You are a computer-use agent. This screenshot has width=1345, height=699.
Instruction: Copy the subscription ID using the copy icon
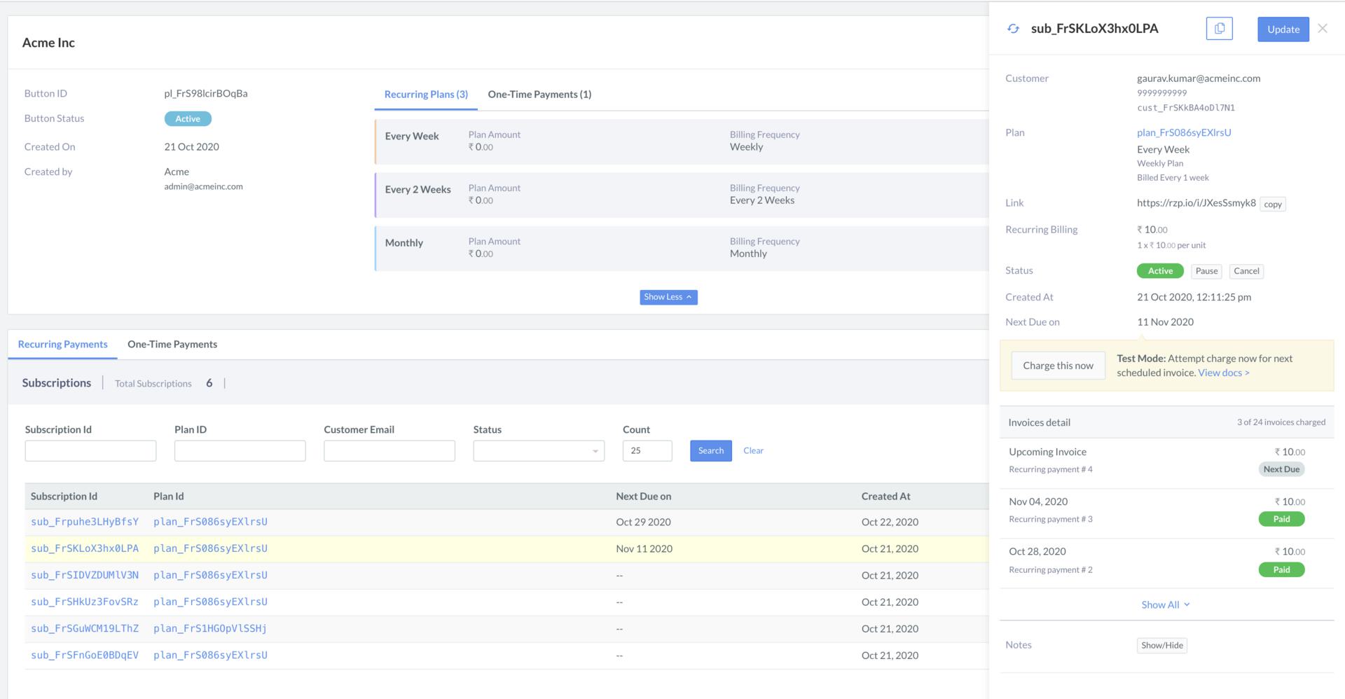(x=1220, y=29)
